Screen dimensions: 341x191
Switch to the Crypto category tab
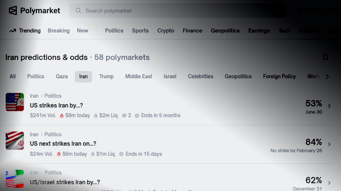pos(165,31)
